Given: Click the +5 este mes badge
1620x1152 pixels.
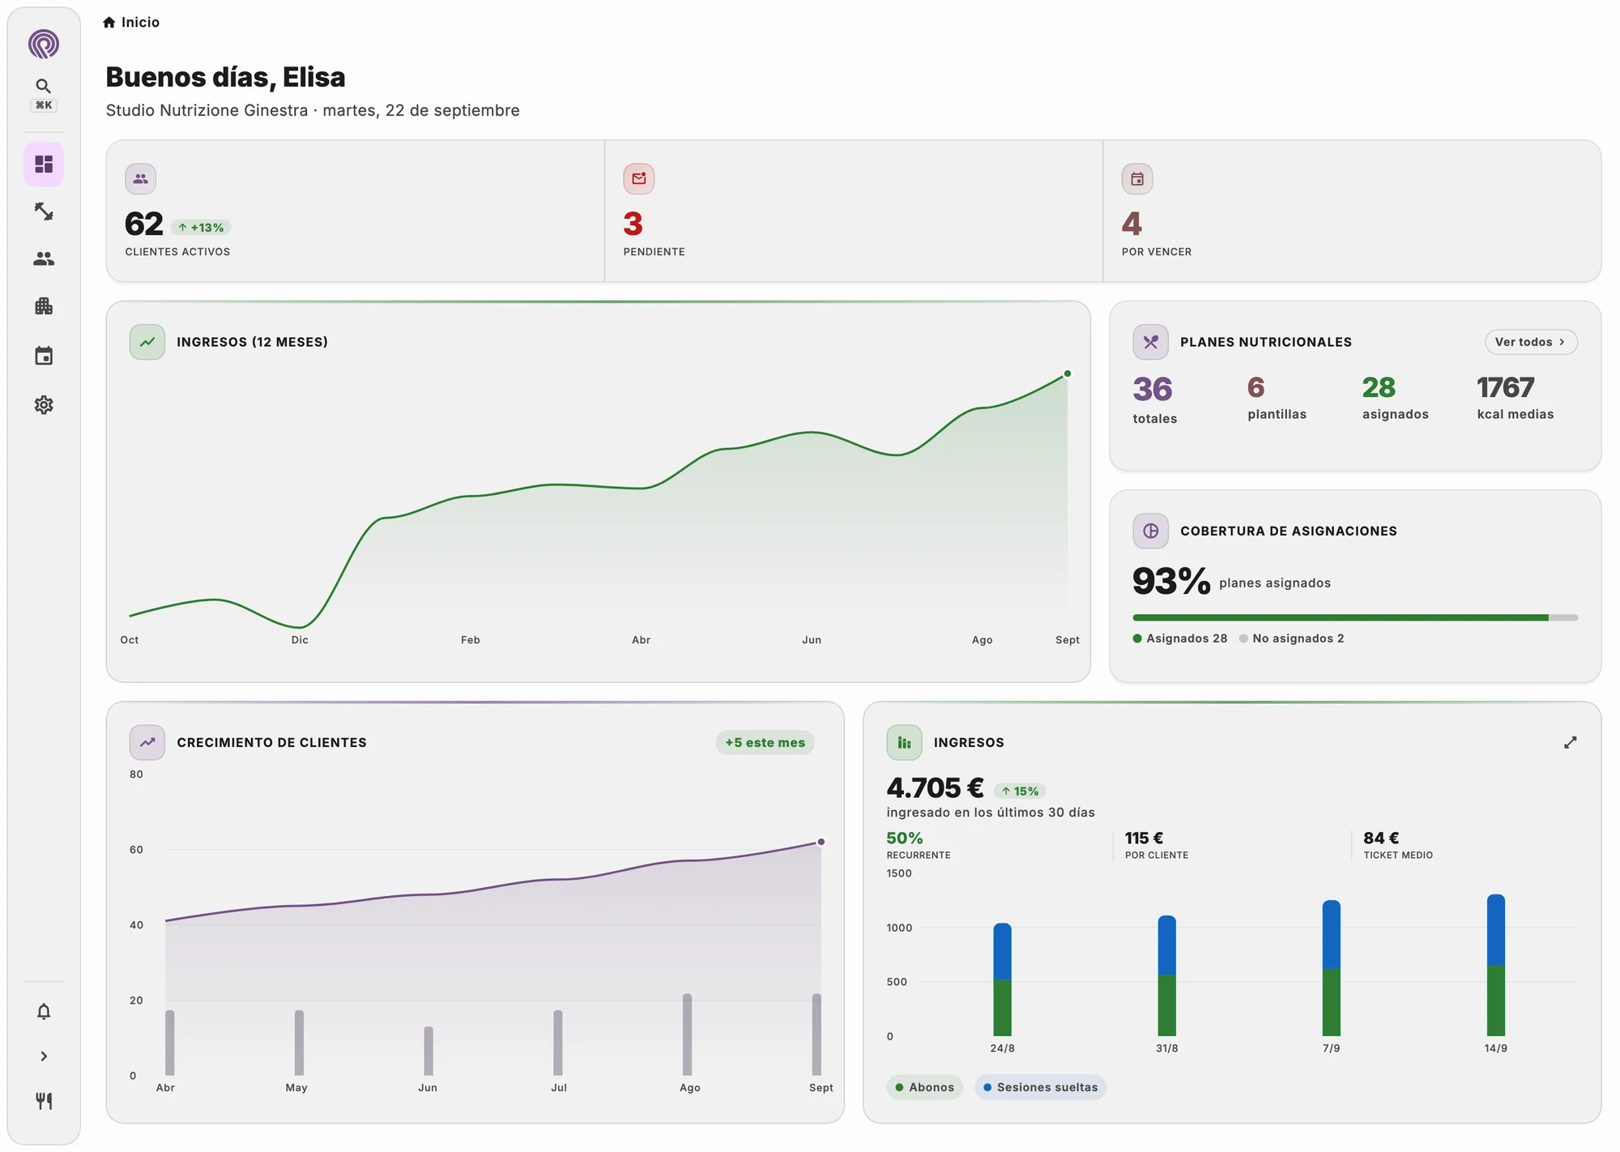Looking at the screenshot, I should [x=765, y=743].
